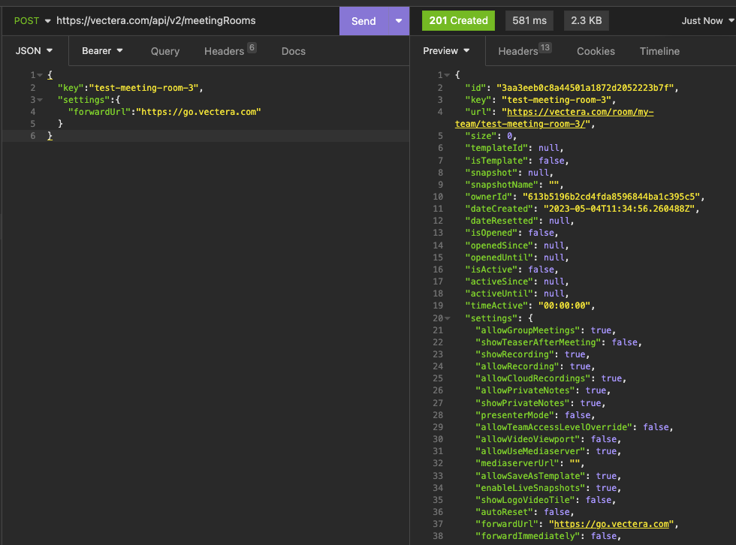Click the "autoReset" line

pyautogui.click(x=524, y=512)
